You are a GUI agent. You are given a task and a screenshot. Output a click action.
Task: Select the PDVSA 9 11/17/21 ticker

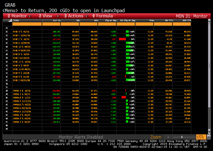22,101
